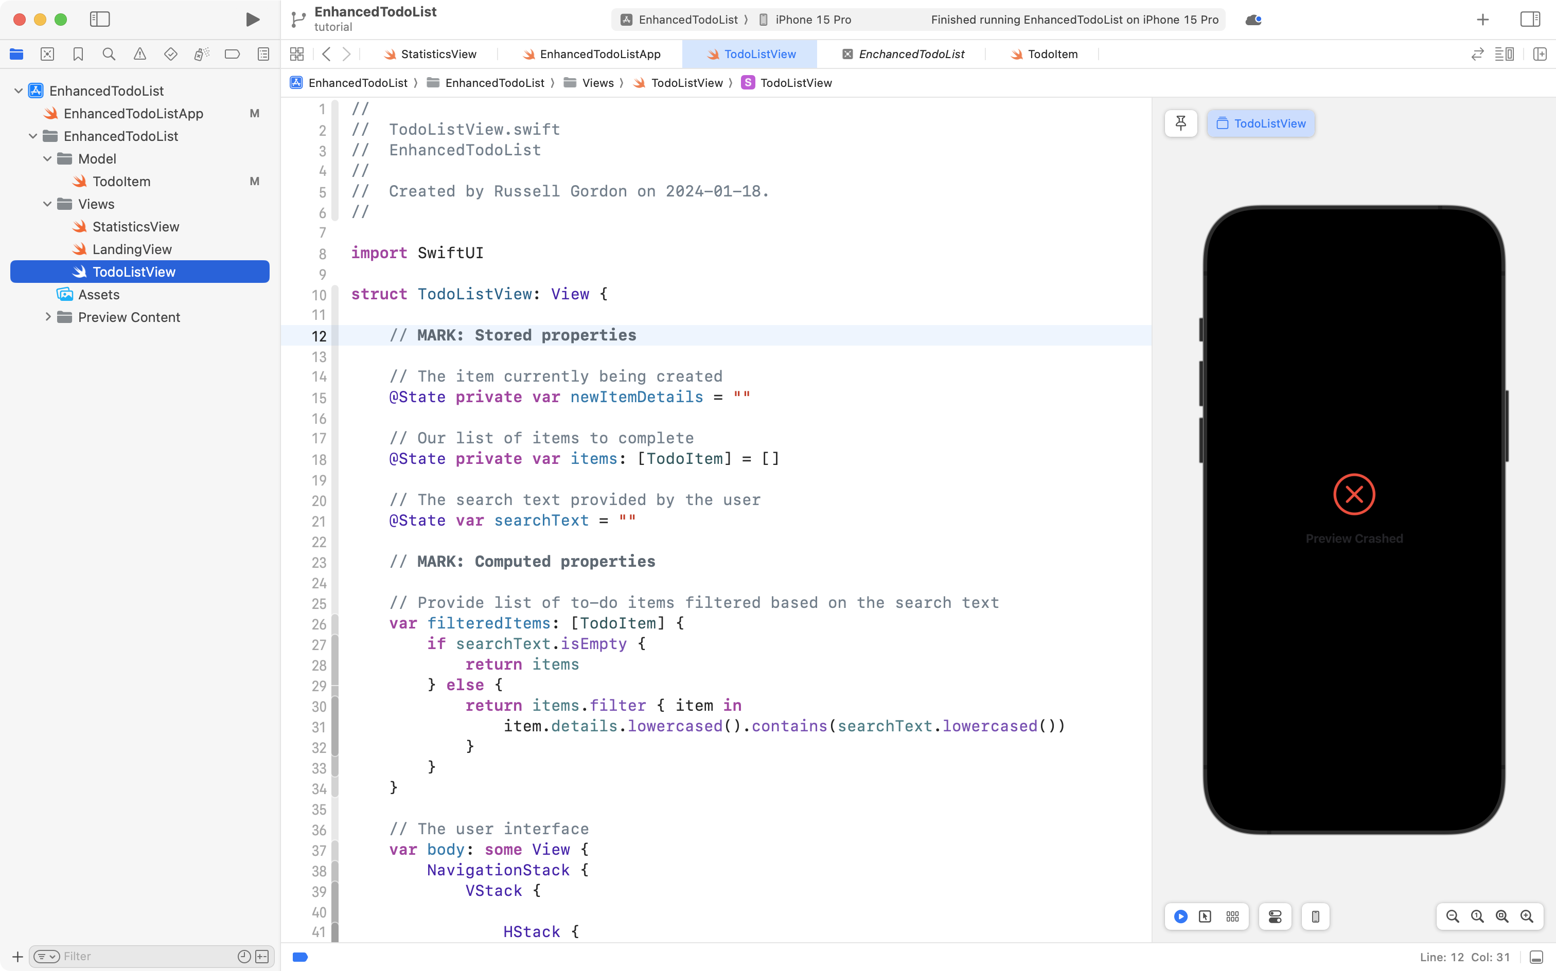Enable selectable mode in the preview canvas

1205,916
